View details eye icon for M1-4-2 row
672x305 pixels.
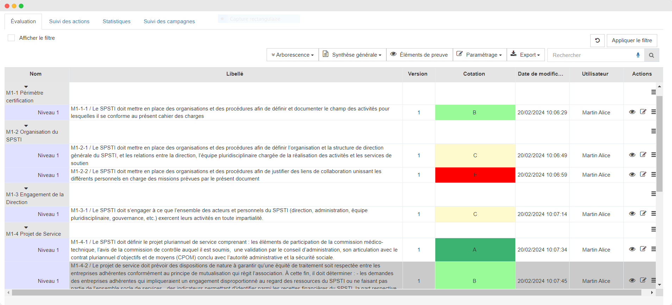click(x=632, y=280)
